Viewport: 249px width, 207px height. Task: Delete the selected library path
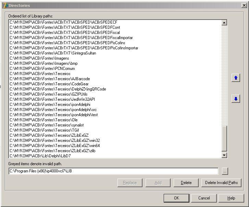[186, 183]
